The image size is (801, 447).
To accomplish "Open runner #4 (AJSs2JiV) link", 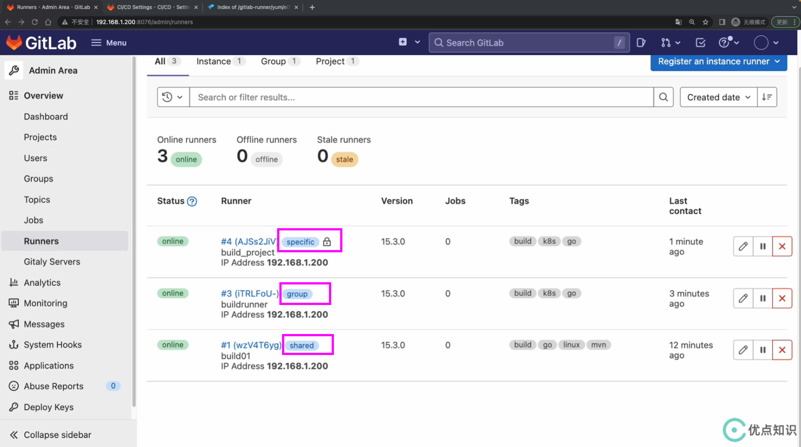I will pos(249,242).
